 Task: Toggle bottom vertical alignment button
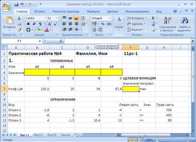coord(76,18)
